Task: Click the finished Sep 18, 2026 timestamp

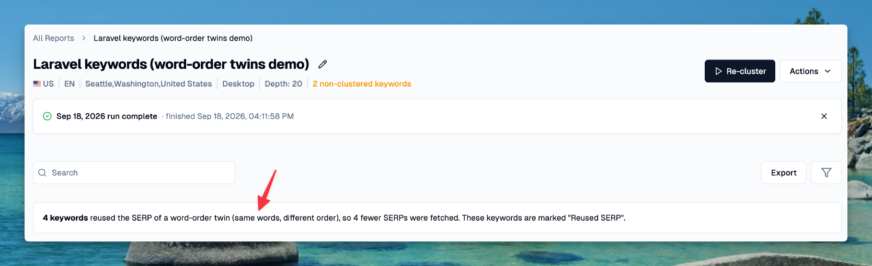Action: tap(230, 116)
